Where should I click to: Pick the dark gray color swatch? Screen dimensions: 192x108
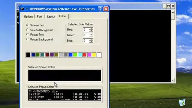66,55
